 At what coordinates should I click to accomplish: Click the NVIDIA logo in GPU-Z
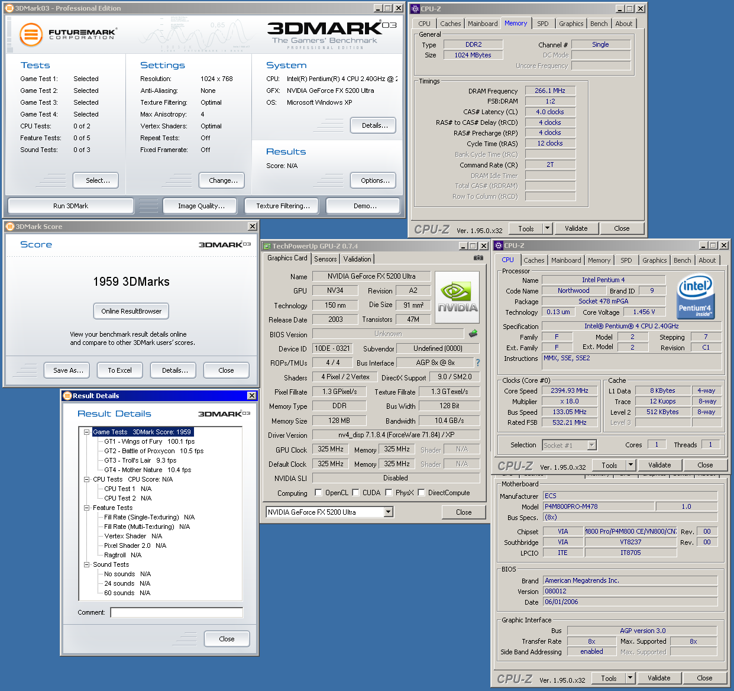pyautogui.click(x=457, y=298)
